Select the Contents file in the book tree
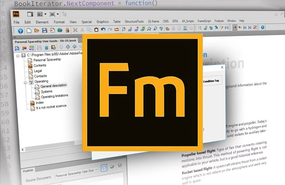 [x=40, y=65]
